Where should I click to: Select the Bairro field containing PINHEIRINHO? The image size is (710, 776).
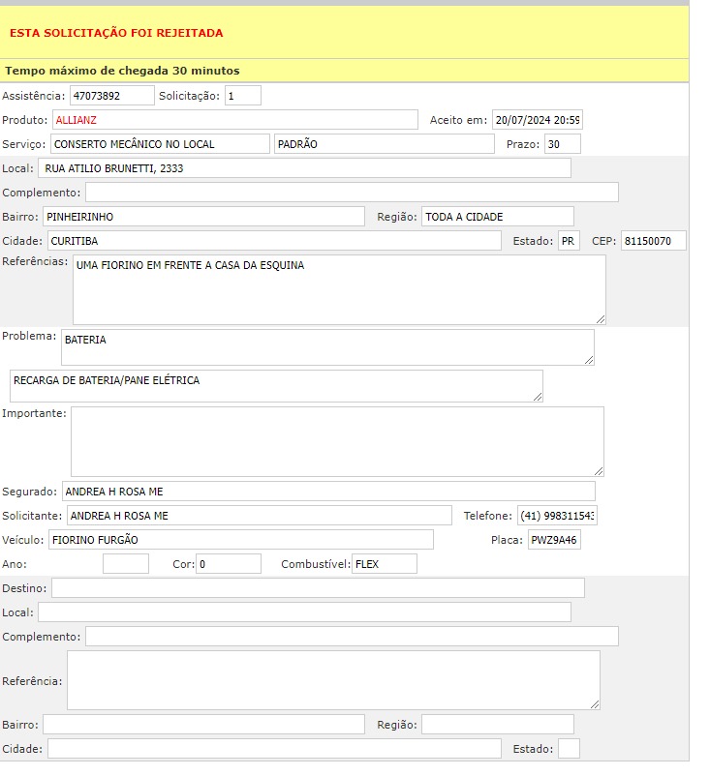click(203, 217)
